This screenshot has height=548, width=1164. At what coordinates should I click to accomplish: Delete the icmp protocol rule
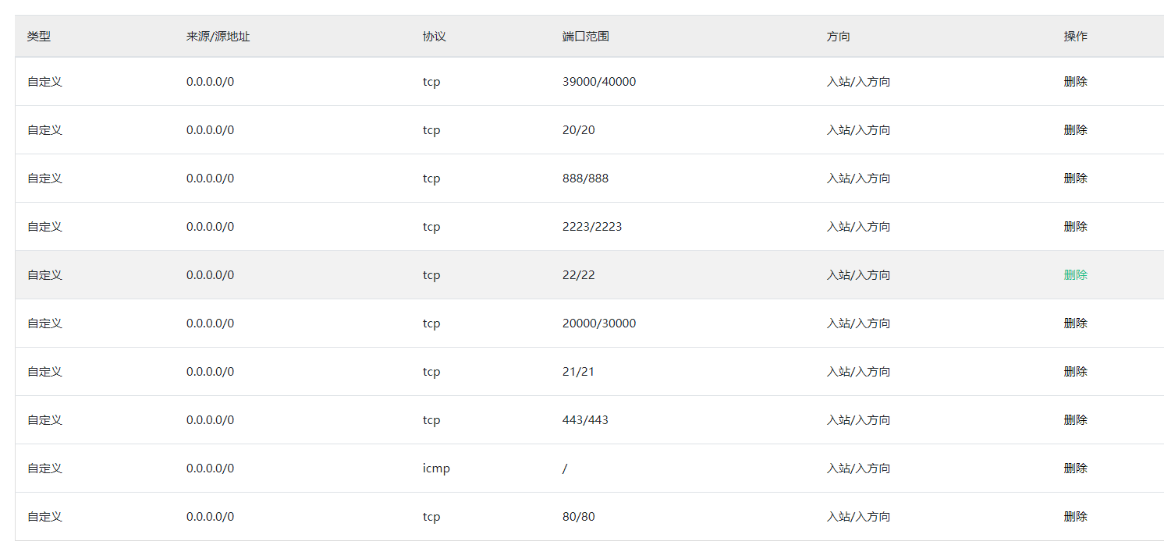coord(1075,468)
